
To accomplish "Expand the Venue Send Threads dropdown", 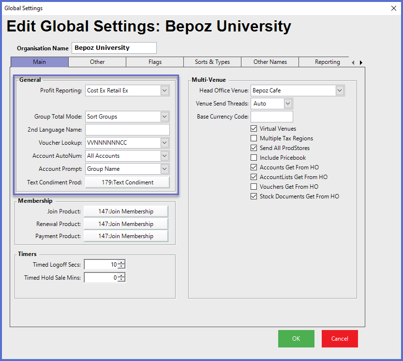I will pos(288,104).
